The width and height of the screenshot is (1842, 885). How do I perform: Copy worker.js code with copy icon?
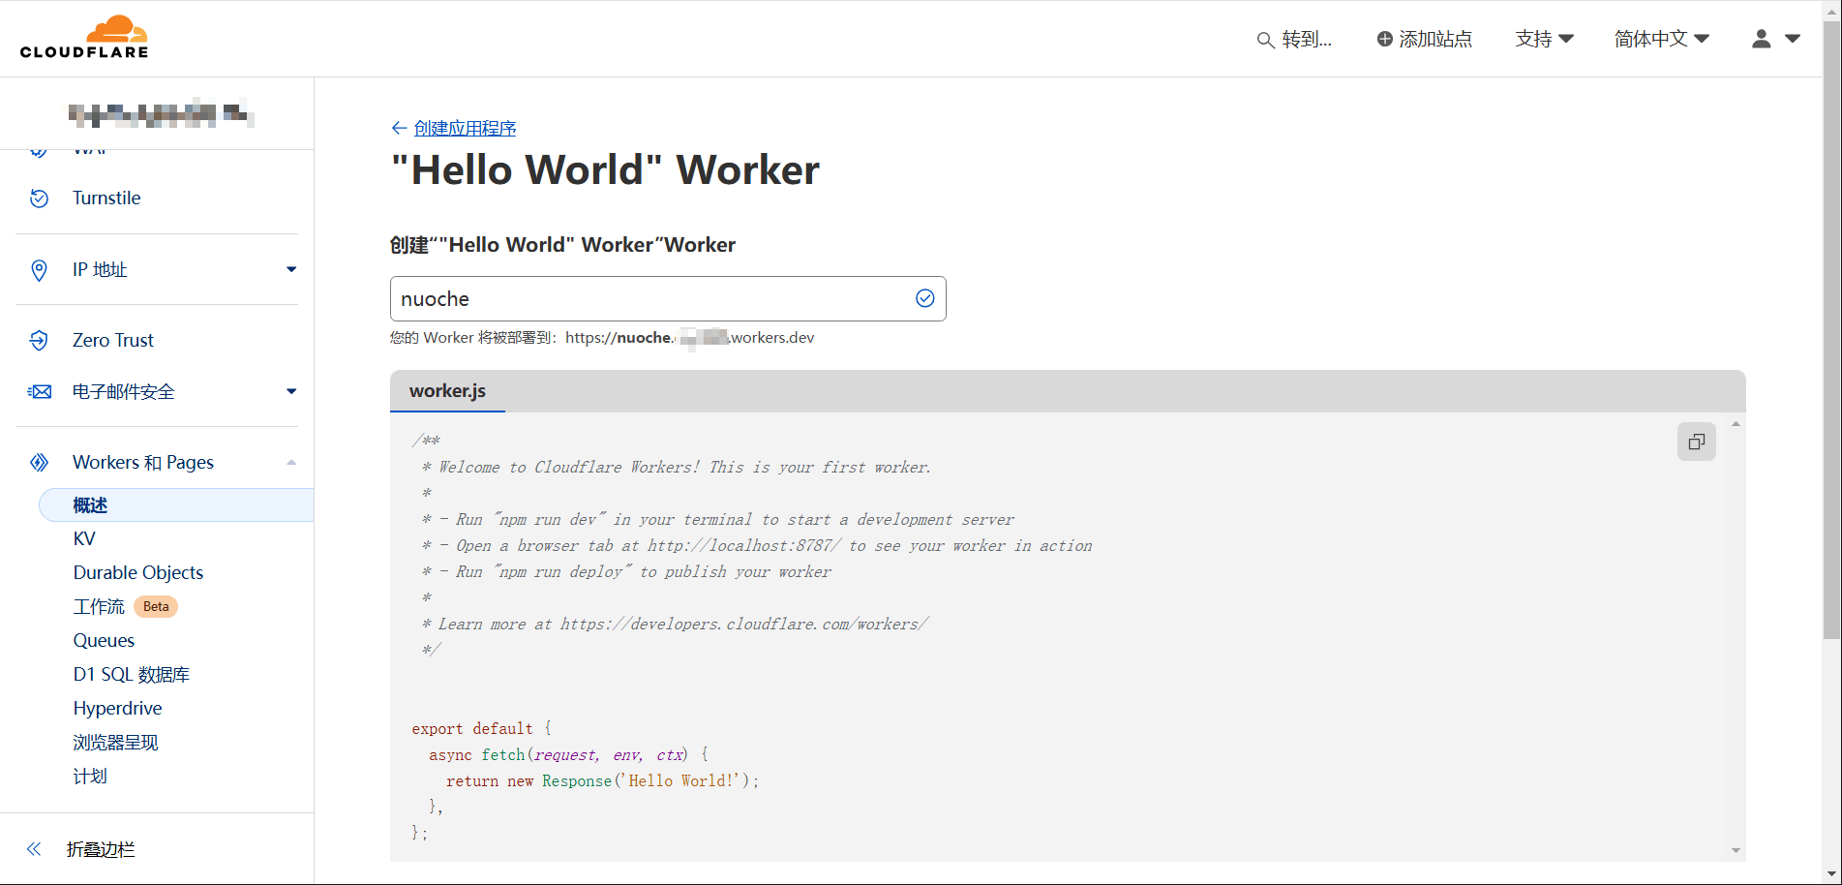pyautogui.click(x=1697, y=442)
